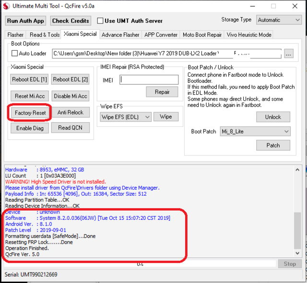Toggle the Auto Loader checkbox
Image resolution: width=307 pixels, height=283 pixels.
pos(14,53)
